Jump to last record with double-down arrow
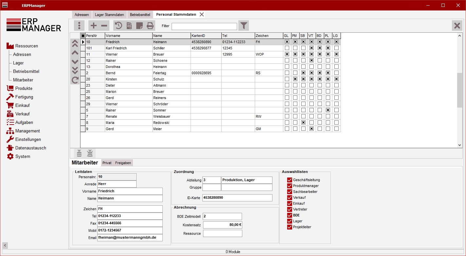Viewport: 466px width, 256px height. [75, 71]
